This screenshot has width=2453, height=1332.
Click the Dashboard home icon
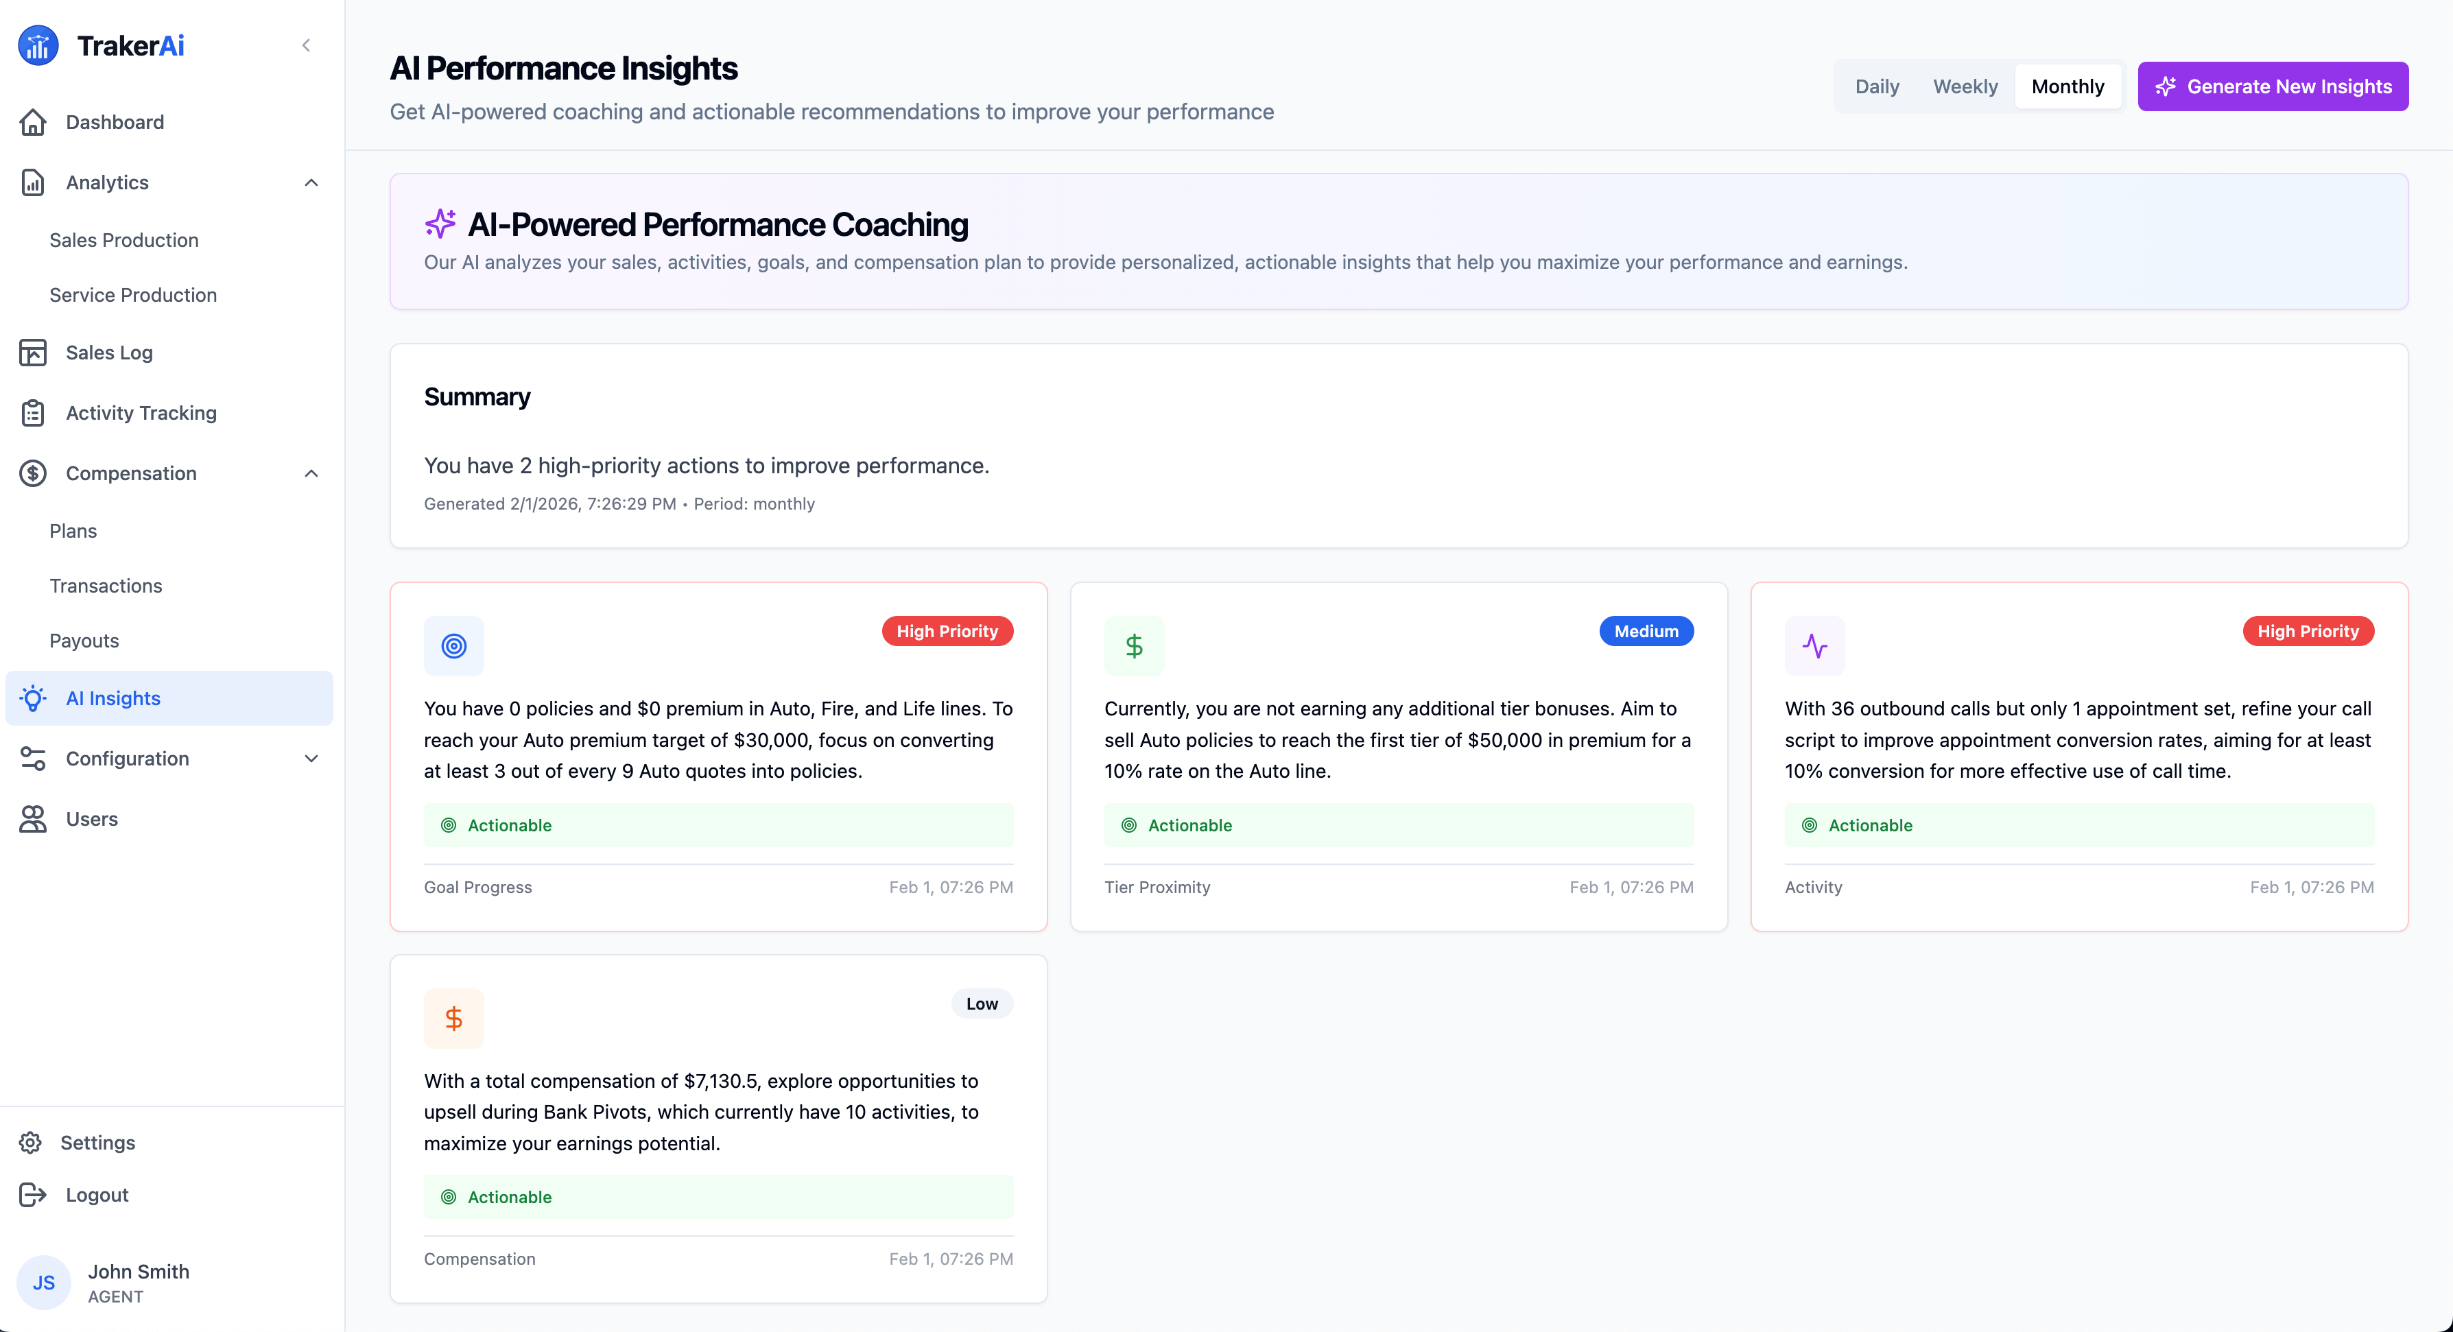[34, 122]
